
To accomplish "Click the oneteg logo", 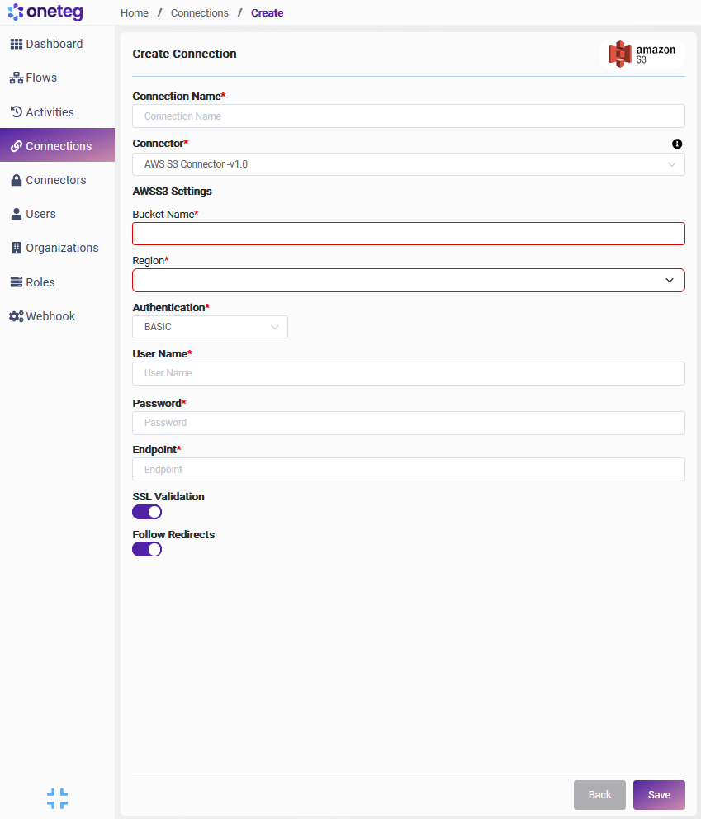I will pos(45,12).
